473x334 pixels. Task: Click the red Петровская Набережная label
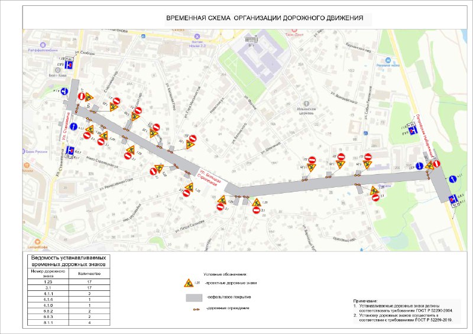pyautogui.click(x=426, y=136)
